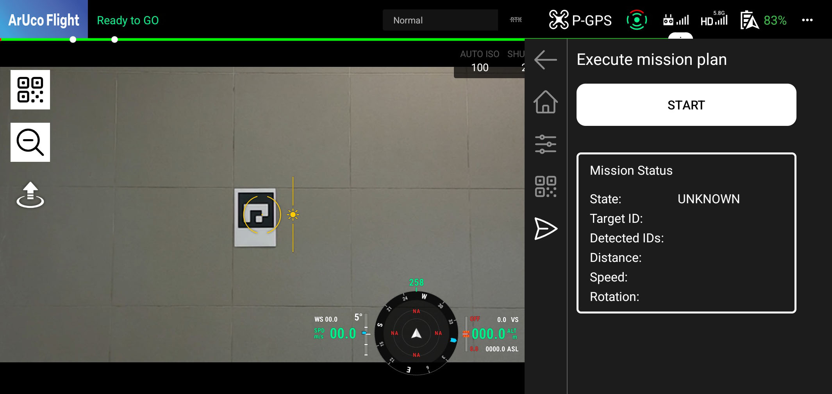Open the Normal flight mode dropdown

(440, 20)
